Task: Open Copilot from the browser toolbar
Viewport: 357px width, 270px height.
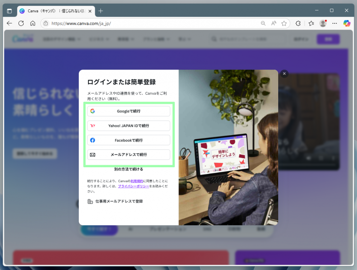Action: pyautogui.click(x=347, y=23)
